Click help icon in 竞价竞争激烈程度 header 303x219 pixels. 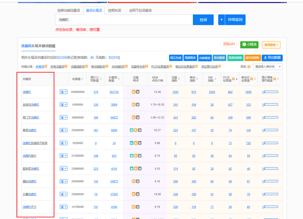point(275,79)
